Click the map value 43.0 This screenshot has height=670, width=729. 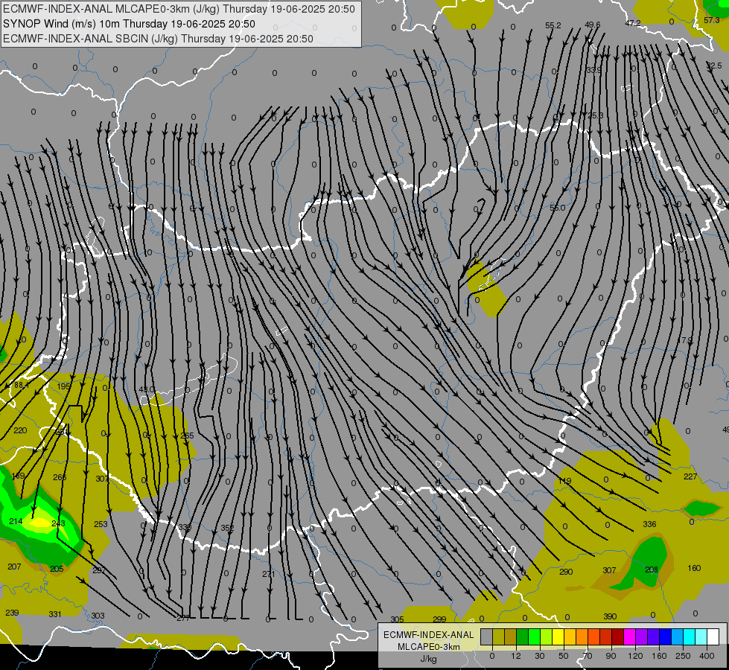tap(147, 389)
